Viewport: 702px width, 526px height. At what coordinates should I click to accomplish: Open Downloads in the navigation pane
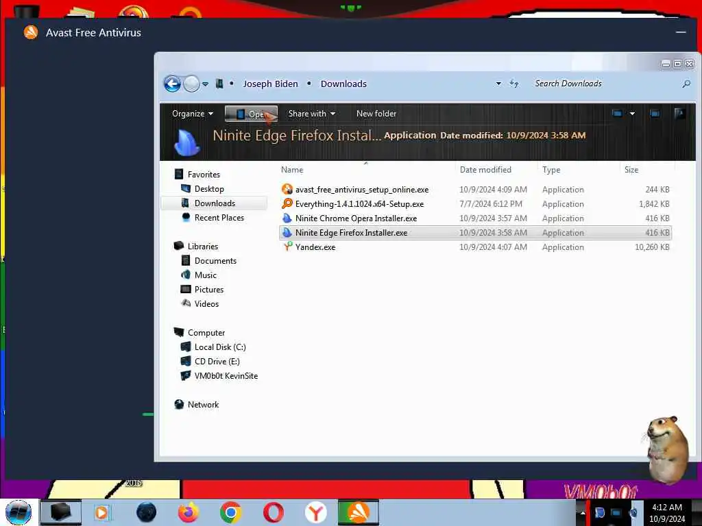pyautogui.click(x=215, y=203)
